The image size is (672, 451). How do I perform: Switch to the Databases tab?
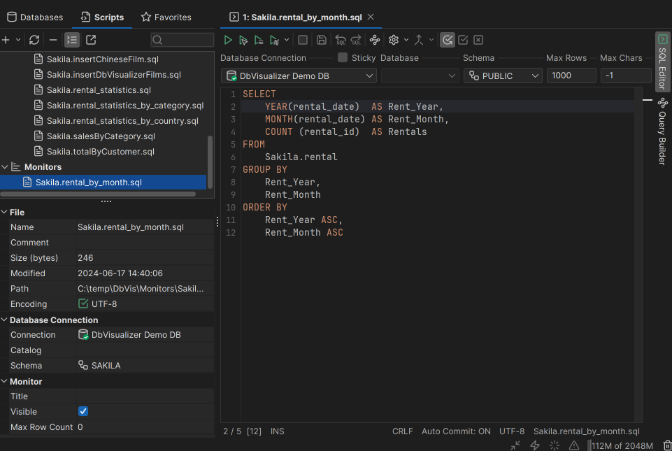tap(35, 17)
